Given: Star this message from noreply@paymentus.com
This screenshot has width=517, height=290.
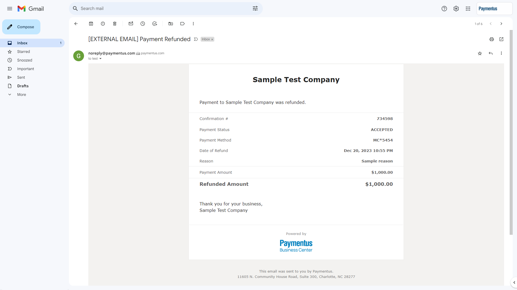Looking at the screenshot, I should click(x=480, y=53).
